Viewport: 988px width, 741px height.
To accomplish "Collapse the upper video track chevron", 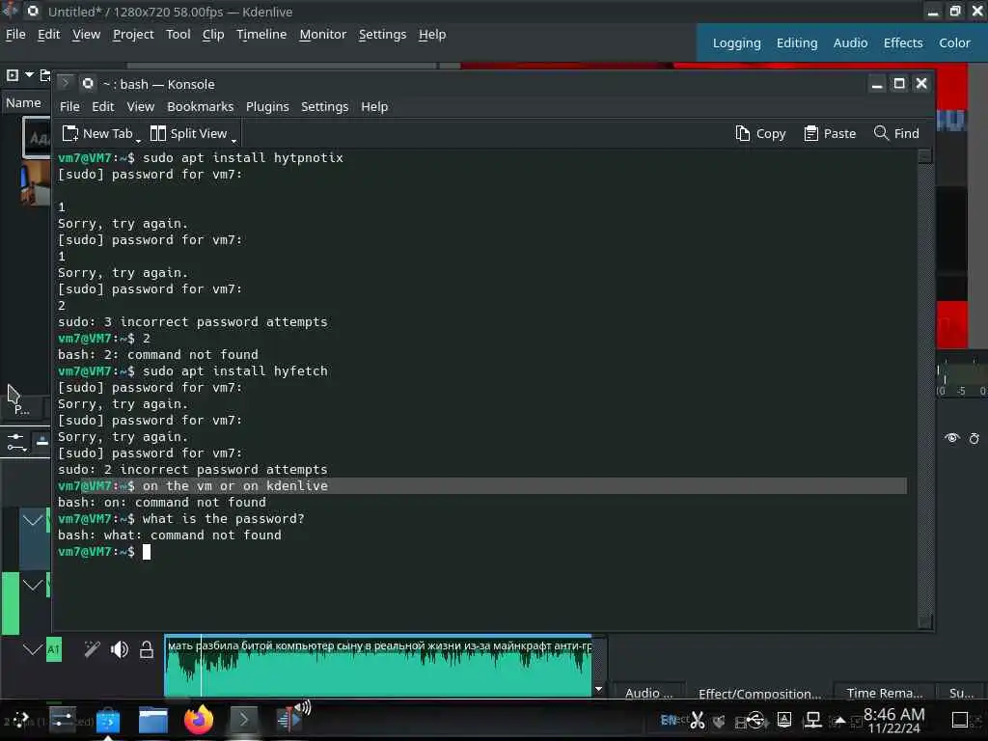I will point(33,520).
